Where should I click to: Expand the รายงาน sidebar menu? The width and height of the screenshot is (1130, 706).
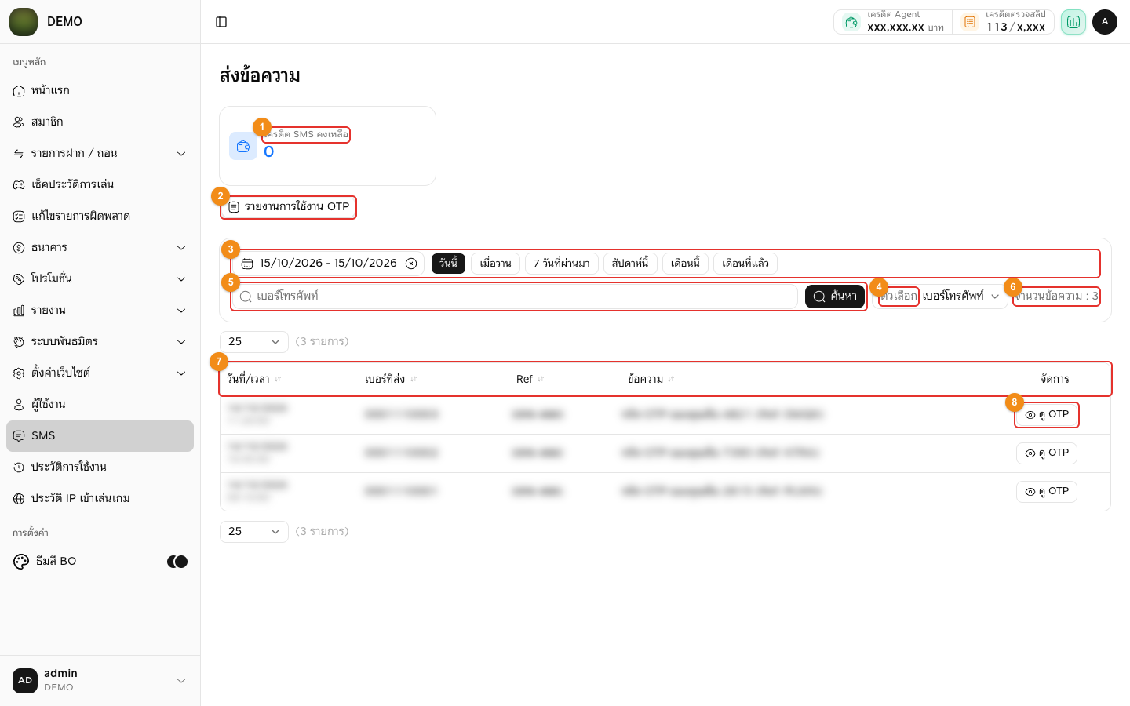tap(100, 311)
